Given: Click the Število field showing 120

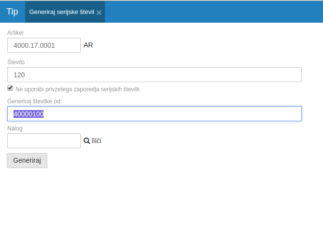Looking at the screenshot, I should (154, 75).
